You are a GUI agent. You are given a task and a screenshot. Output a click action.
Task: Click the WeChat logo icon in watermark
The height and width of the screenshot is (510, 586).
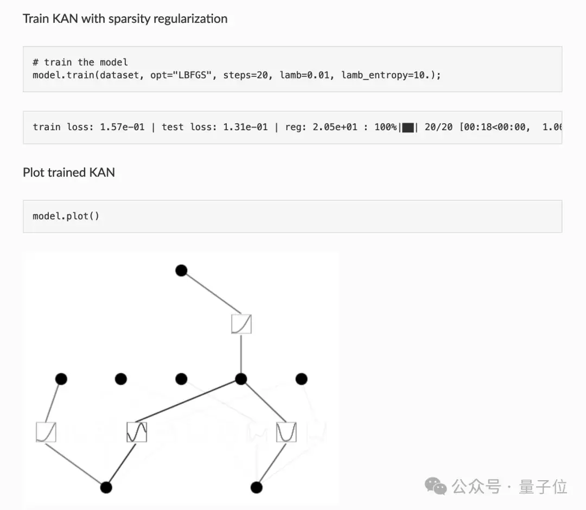coord(436,486)
